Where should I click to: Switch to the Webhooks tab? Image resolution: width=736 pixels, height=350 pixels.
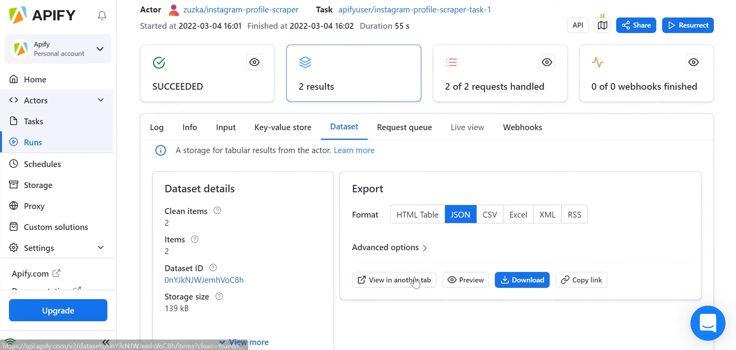click(x=522, y=127)
